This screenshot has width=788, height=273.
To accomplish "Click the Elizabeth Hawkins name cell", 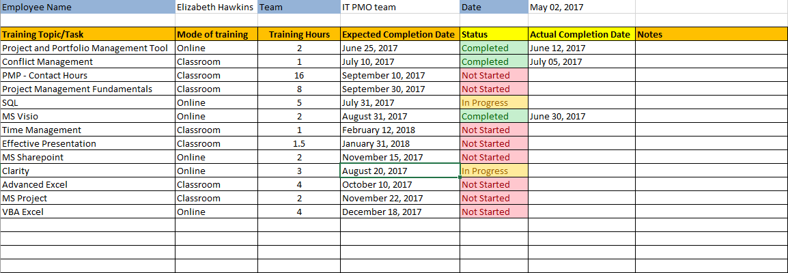I will [x=215, y=8].
